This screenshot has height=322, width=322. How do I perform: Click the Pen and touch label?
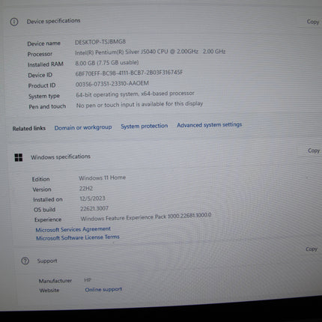click(47, 106)
